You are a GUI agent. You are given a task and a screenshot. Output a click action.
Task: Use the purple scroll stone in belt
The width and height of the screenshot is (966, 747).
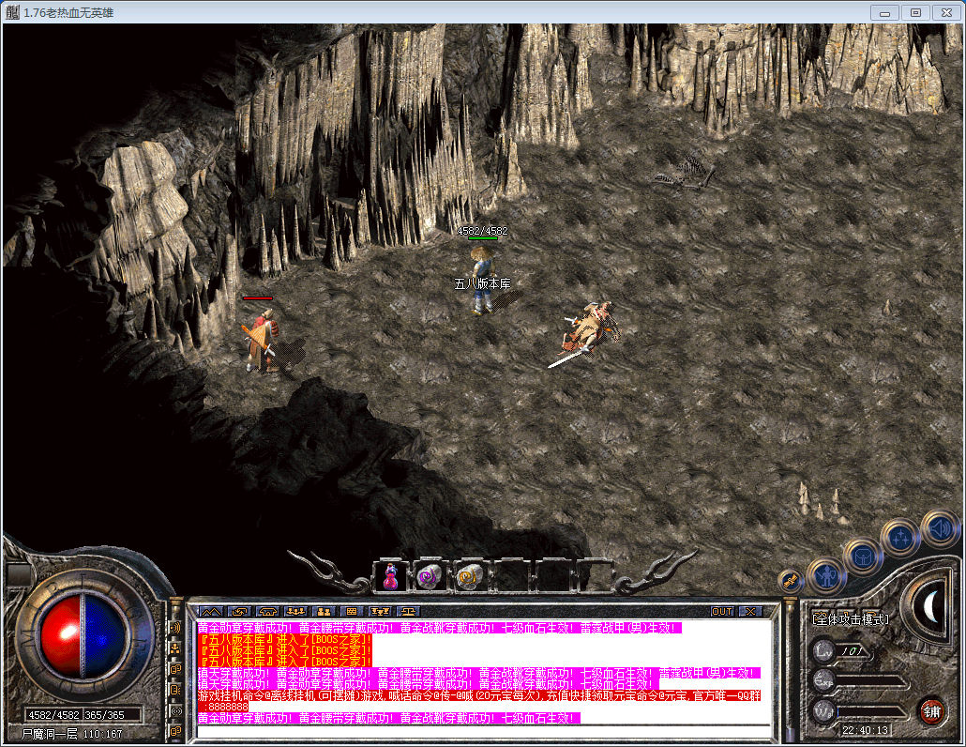coord(430,577)
